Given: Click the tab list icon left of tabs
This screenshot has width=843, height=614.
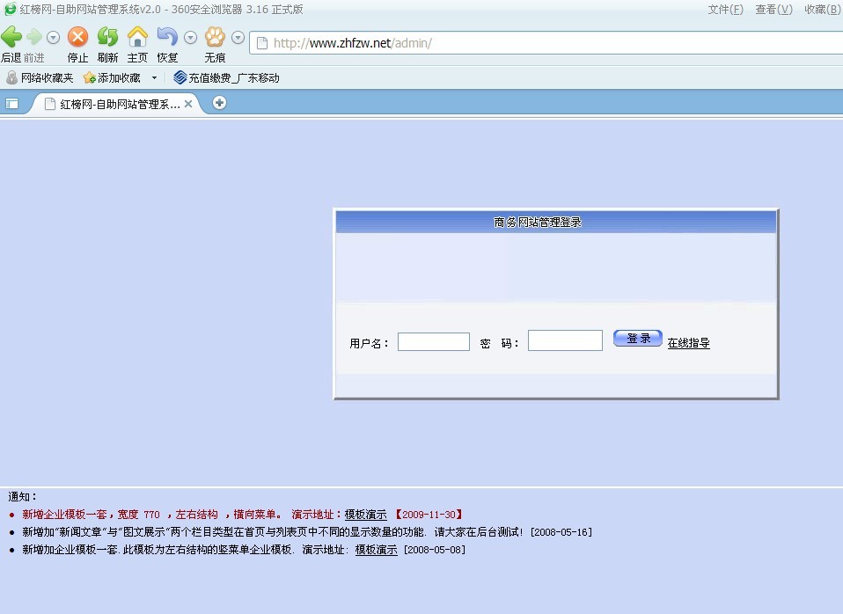Looking at the screenshot, I should (x=12, y=103).
